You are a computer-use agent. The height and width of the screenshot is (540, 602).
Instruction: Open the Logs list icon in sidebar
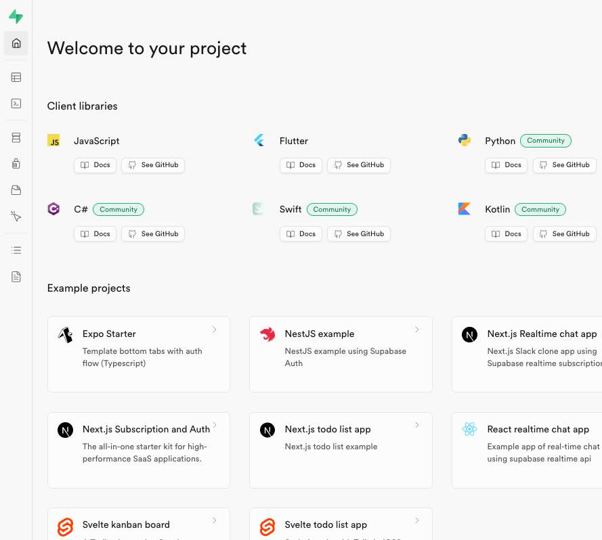16,250
